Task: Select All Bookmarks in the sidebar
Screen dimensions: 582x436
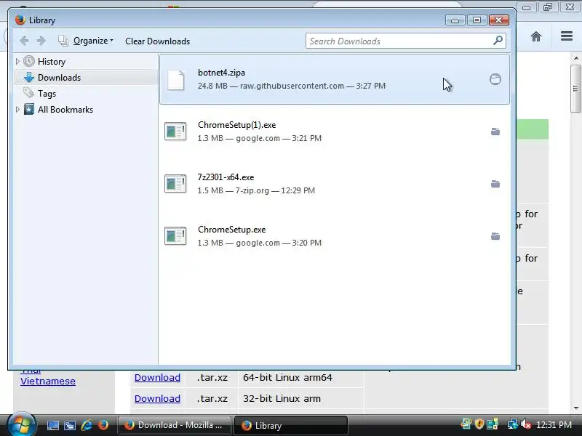Action: 65,110
